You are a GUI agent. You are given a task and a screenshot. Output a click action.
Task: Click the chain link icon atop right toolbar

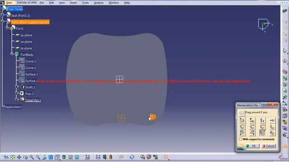coord(285,11)
